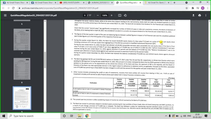Open the PDF viewer more actions menu

(x=206, y=16)
